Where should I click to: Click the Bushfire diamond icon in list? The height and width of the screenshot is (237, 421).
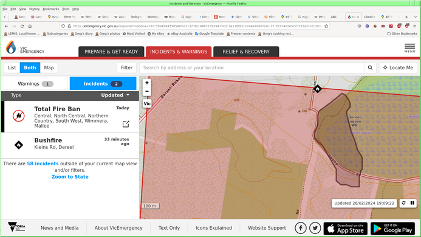pos(18,145)
